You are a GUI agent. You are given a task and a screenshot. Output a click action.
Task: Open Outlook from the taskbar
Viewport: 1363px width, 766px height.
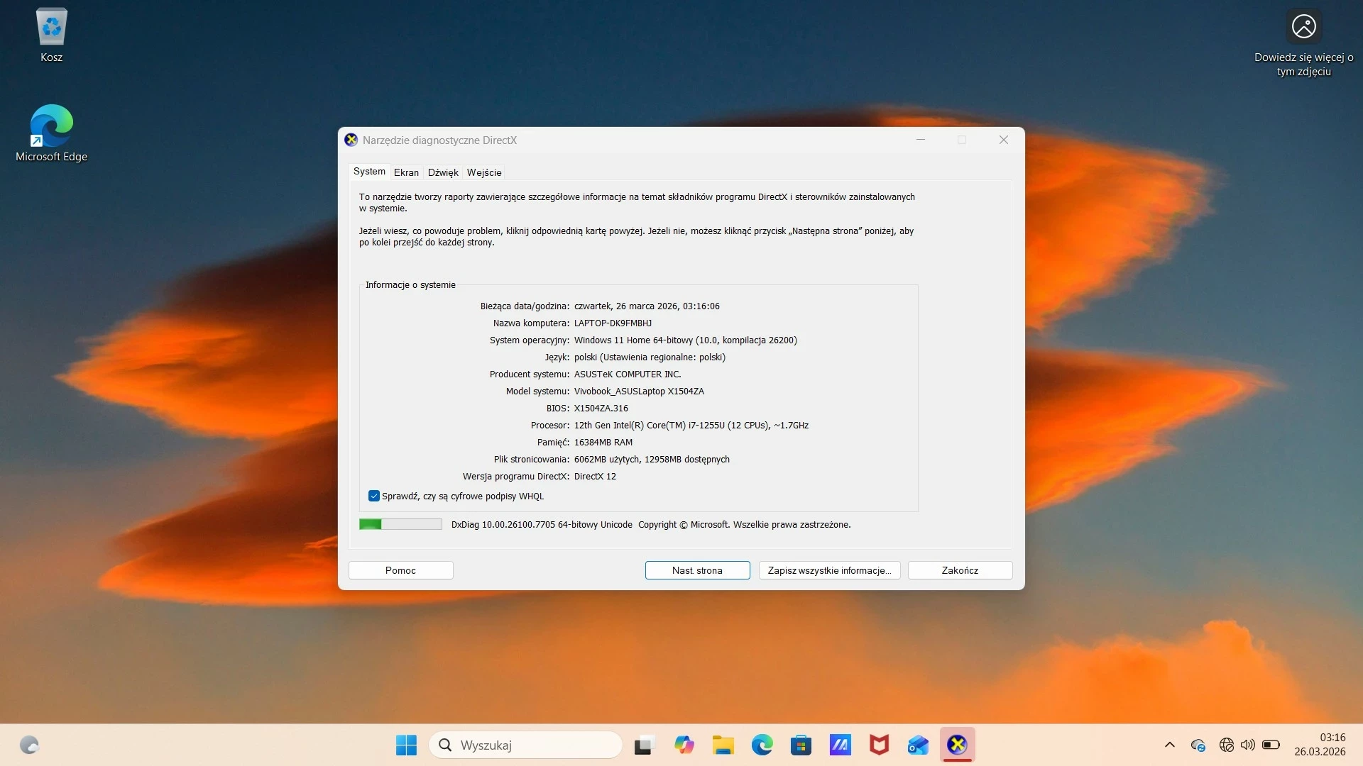918,745
